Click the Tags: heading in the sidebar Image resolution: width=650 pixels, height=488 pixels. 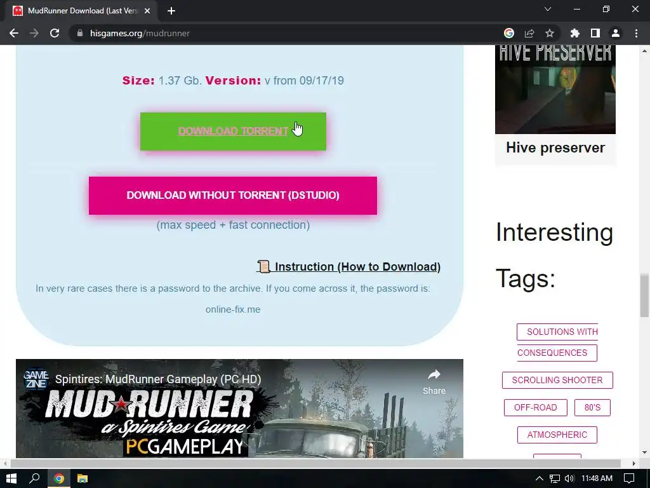tap(525, 278)
